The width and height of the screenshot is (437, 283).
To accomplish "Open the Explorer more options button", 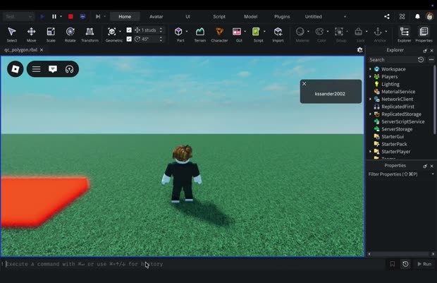I will click(x=431, y=60).
